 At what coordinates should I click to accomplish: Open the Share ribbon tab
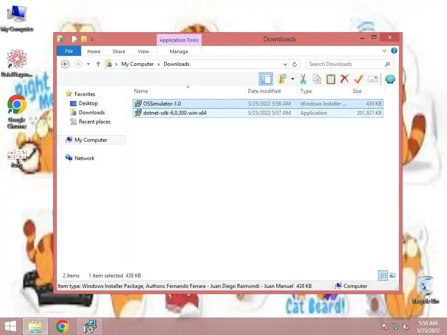pos(119,51)
